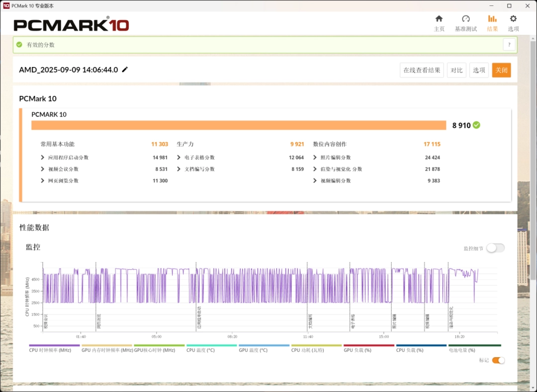Image resolution: width=537 pixels, height=392 pixels.
Task: Click the green valid score checkmark icon
Action: [476, 125]
